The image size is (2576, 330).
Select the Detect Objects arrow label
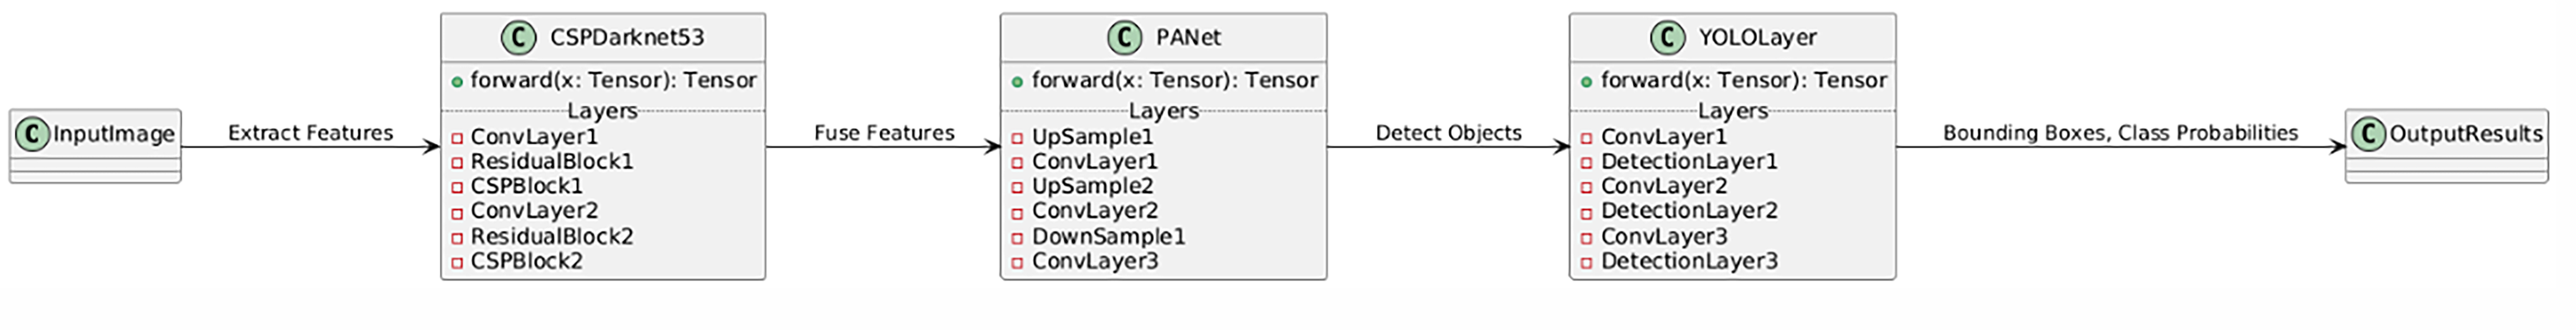(x=1448, y=133)
